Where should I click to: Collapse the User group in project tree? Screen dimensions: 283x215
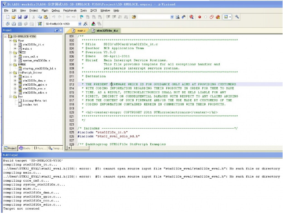tap(10, 40)
